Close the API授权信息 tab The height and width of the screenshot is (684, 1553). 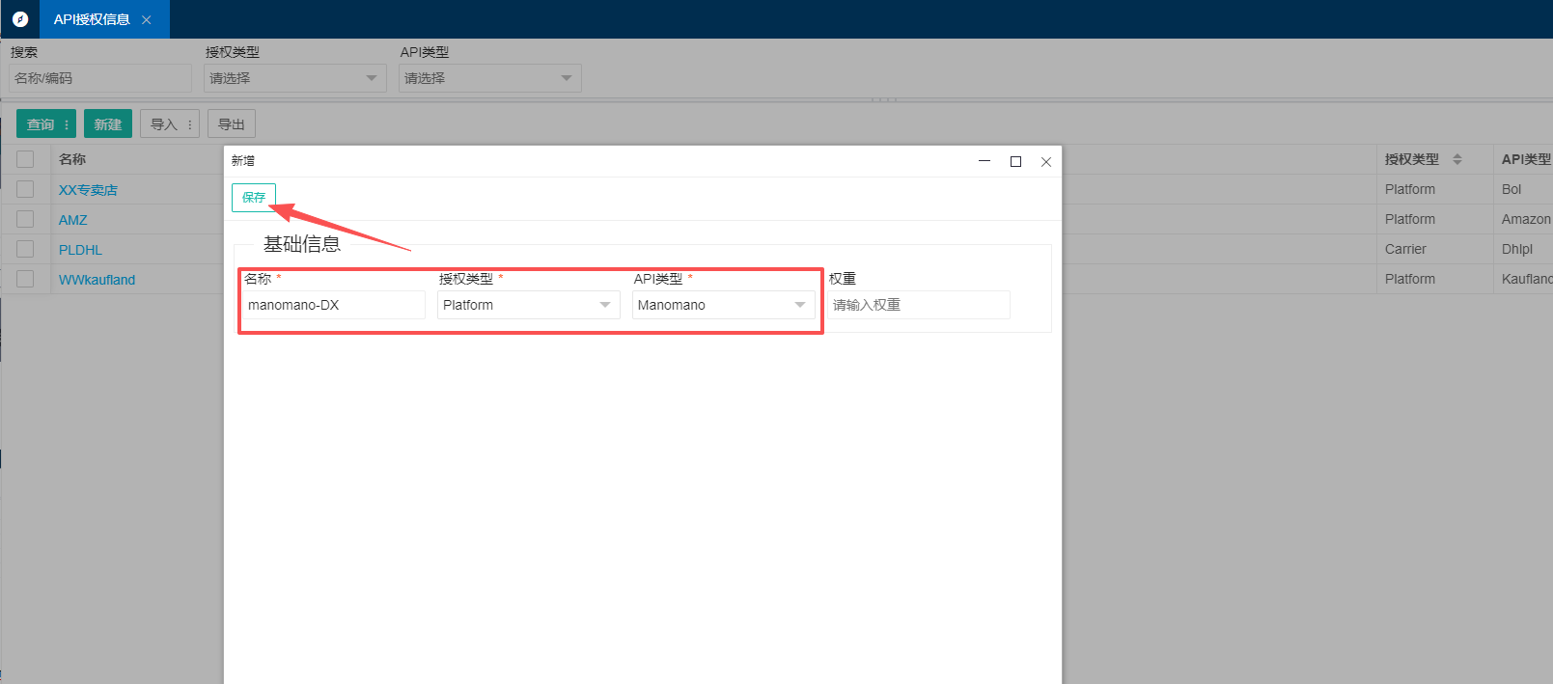[147, 20]
